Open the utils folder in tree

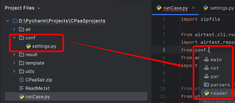pyautogui.click(x=30, y=71)
